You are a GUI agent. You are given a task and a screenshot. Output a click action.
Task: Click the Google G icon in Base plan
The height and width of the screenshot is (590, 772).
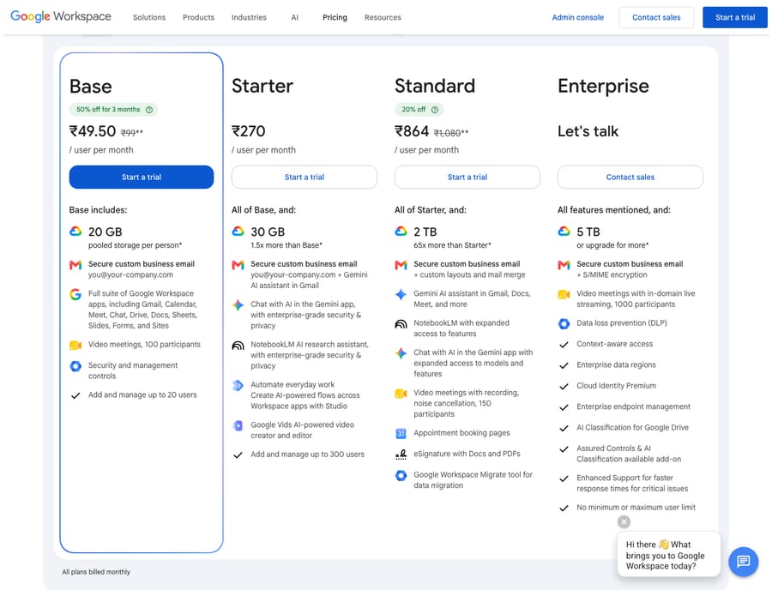click(x=75, y=294)
